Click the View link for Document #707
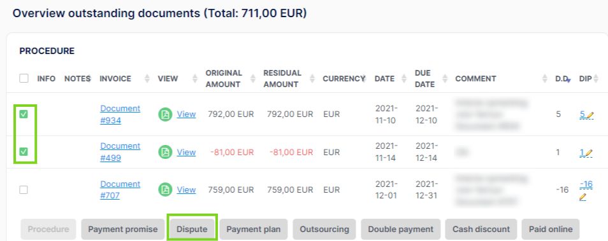 coord(186,189)
